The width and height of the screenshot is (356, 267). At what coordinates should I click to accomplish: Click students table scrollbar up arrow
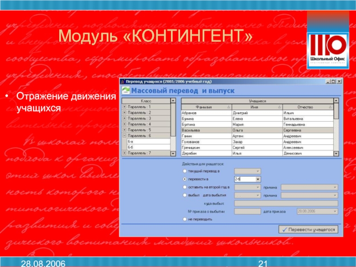tap(336, 101)
